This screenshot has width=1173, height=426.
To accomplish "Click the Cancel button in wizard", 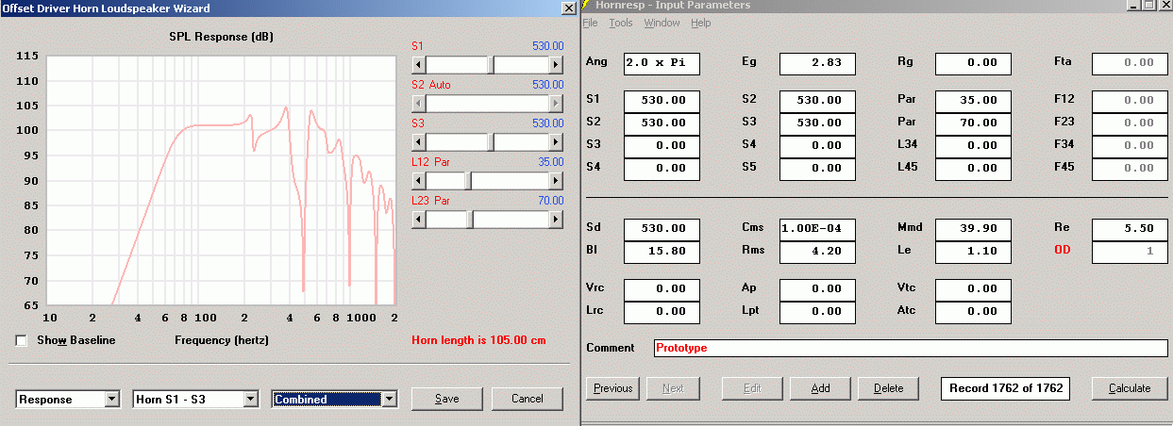I will [528, 399].
